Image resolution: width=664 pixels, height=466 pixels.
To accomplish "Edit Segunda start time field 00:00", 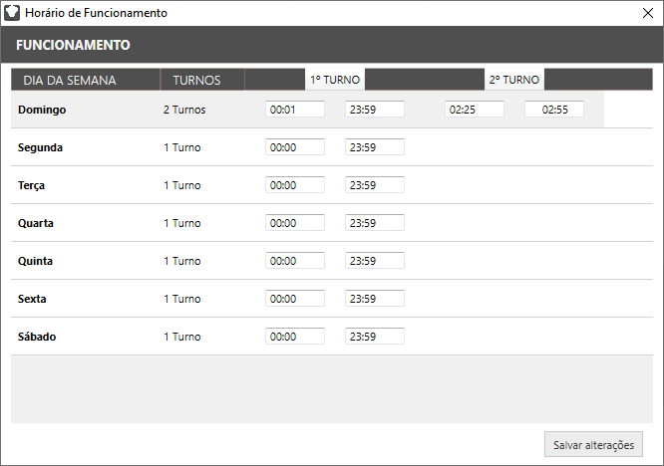I will click(295, 147).
